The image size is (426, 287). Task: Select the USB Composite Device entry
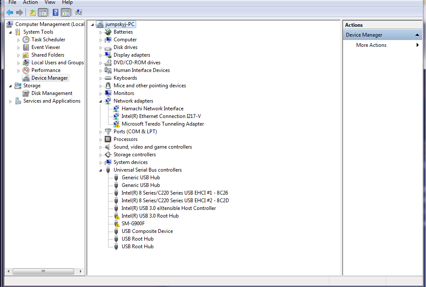(147, 231)
